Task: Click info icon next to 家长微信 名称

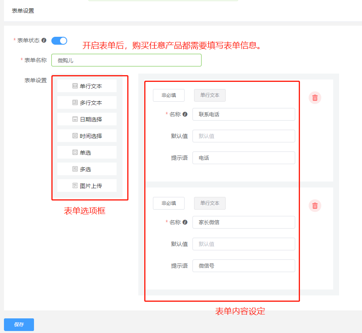Action: 185,222
